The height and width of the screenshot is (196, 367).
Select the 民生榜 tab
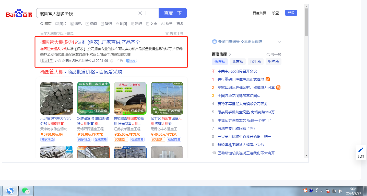255,62
